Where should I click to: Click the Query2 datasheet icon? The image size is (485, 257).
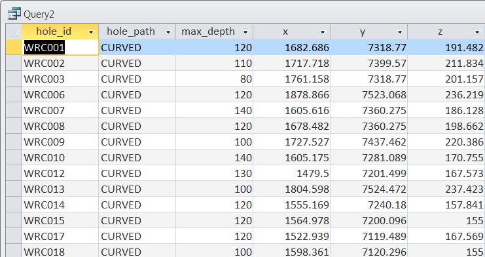[14, 14]
